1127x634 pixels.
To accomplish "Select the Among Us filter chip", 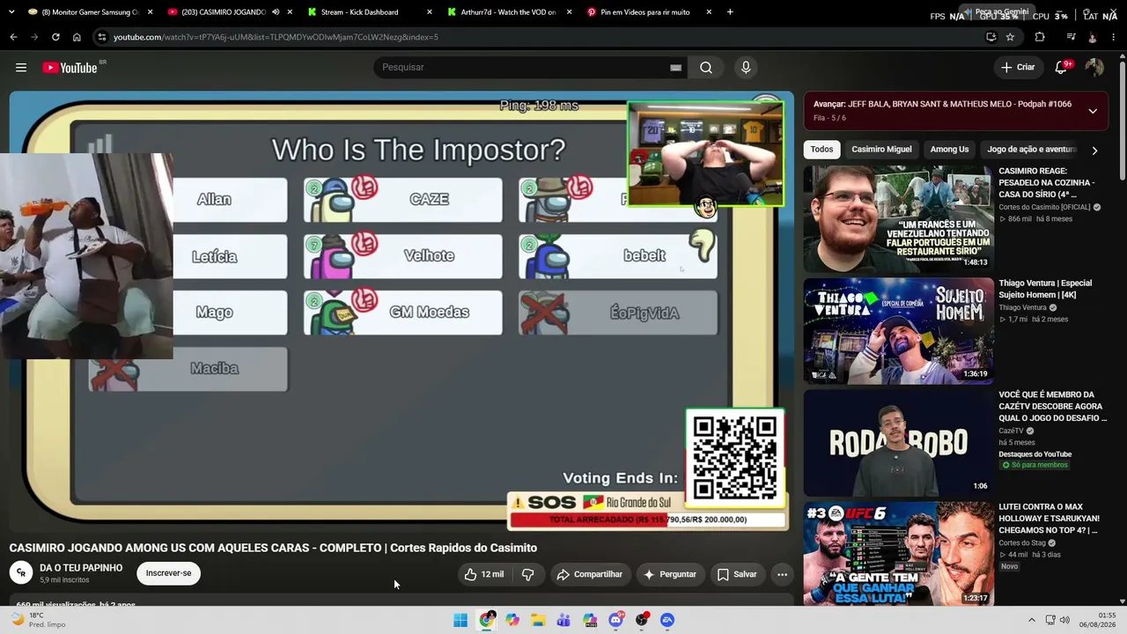I will (x=949, y=150).
